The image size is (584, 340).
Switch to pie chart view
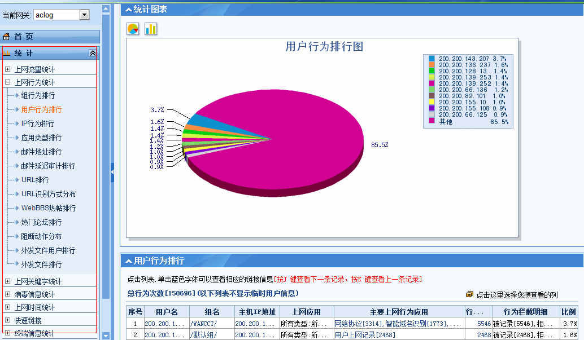(133, 29)
